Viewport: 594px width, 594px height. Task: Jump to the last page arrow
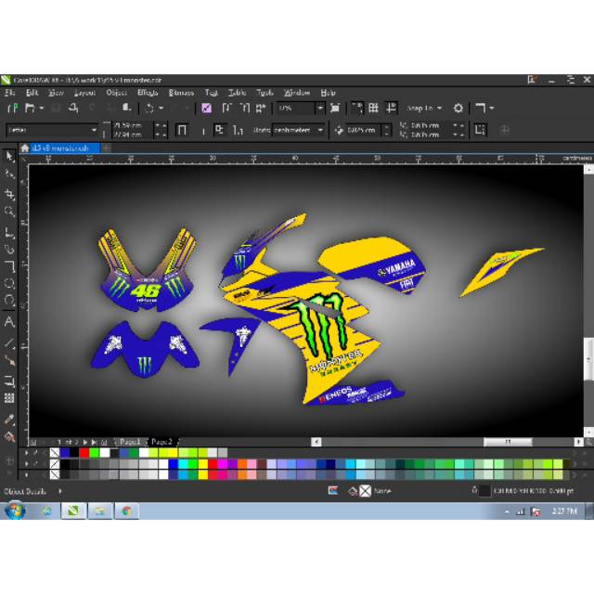click(95, 442)
